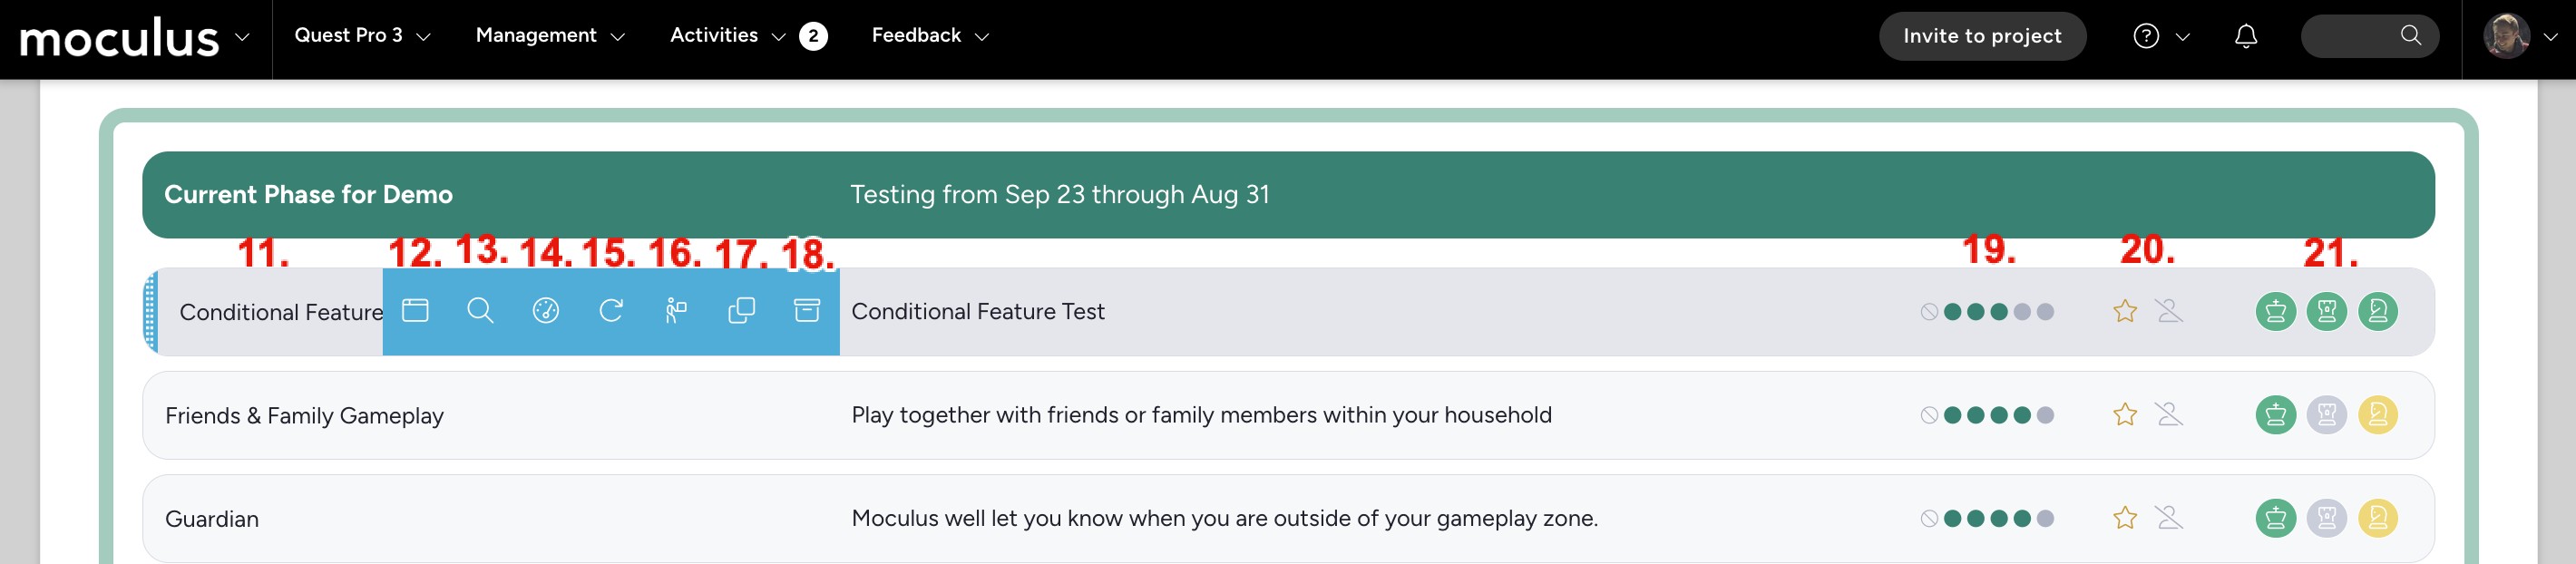Image resolution: width=2576 pixels, height=564 pixels.
Task: Toggle the star on Friends & Family Gameplay
Action: [x=2125, y=414]
